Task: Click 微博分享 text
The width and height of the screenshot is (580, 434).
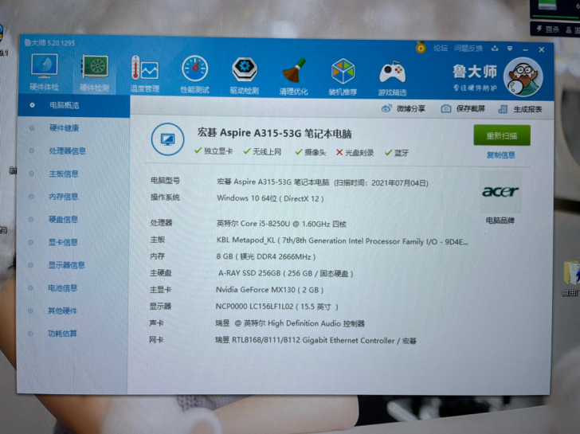Action: [x=410, y=108]
